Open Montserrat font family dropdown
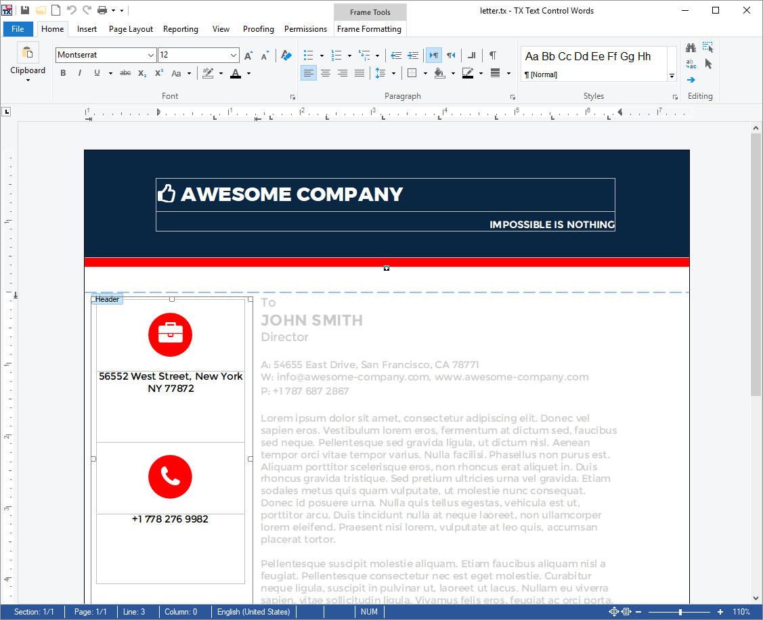The width and height of the screenshot is (763, 620). [150, 55]
